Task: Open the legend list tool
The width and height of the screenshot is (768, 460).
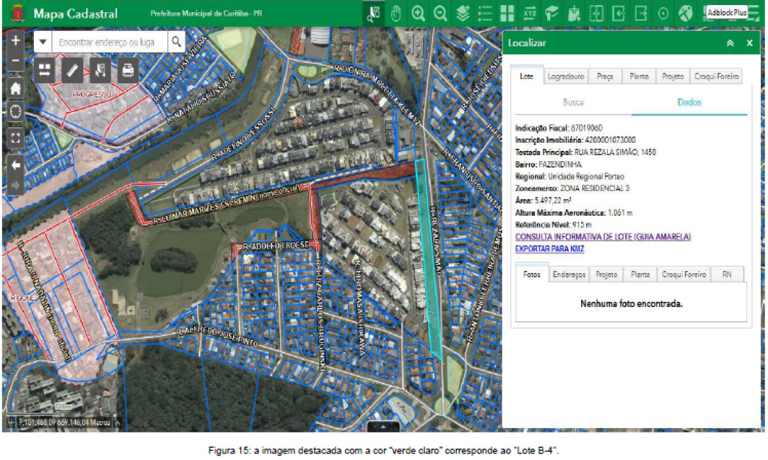Action: click(485, 13)
